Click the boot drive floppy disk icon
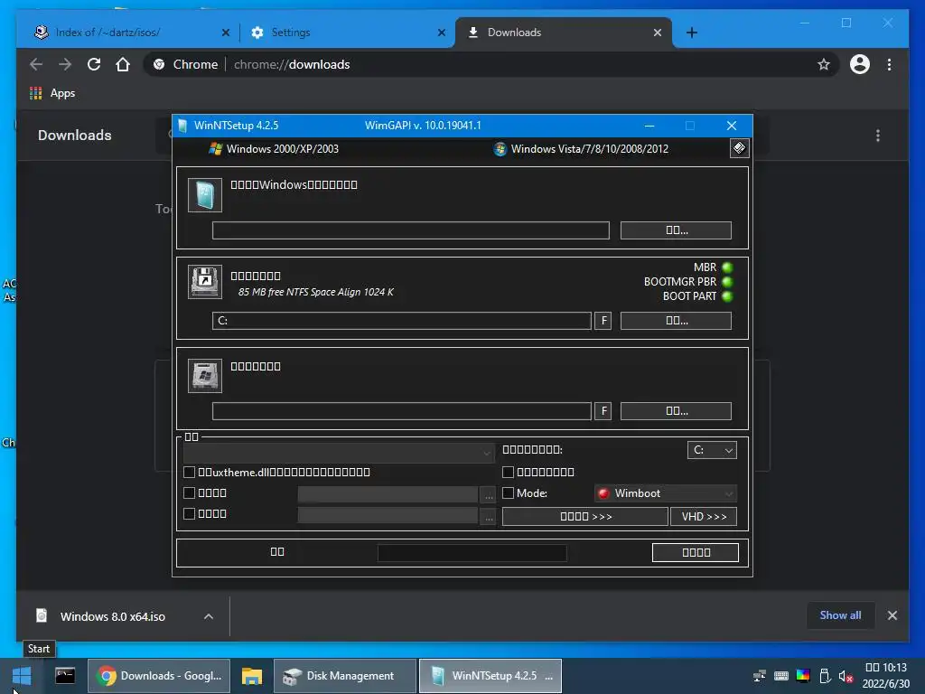This screenshot has height=694, width=925. coord(205,282)
